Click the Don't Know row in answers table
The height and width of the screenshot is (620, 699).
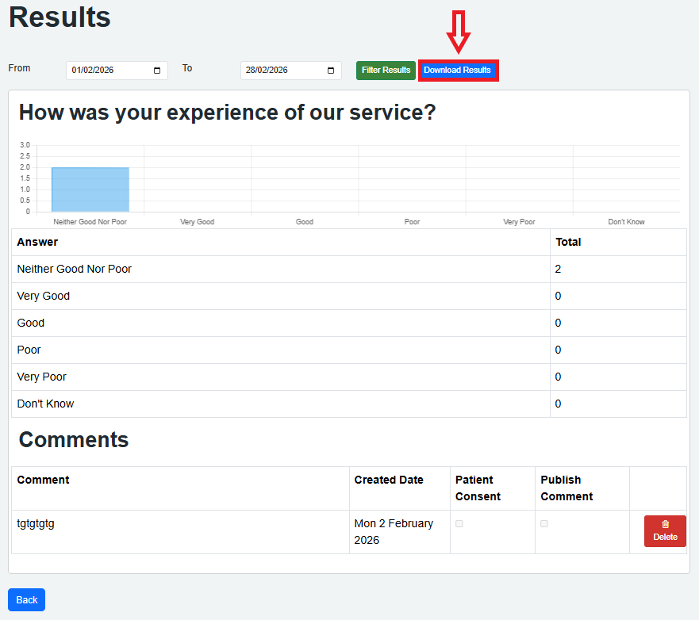pyautogui.click(x=45, y=404)
